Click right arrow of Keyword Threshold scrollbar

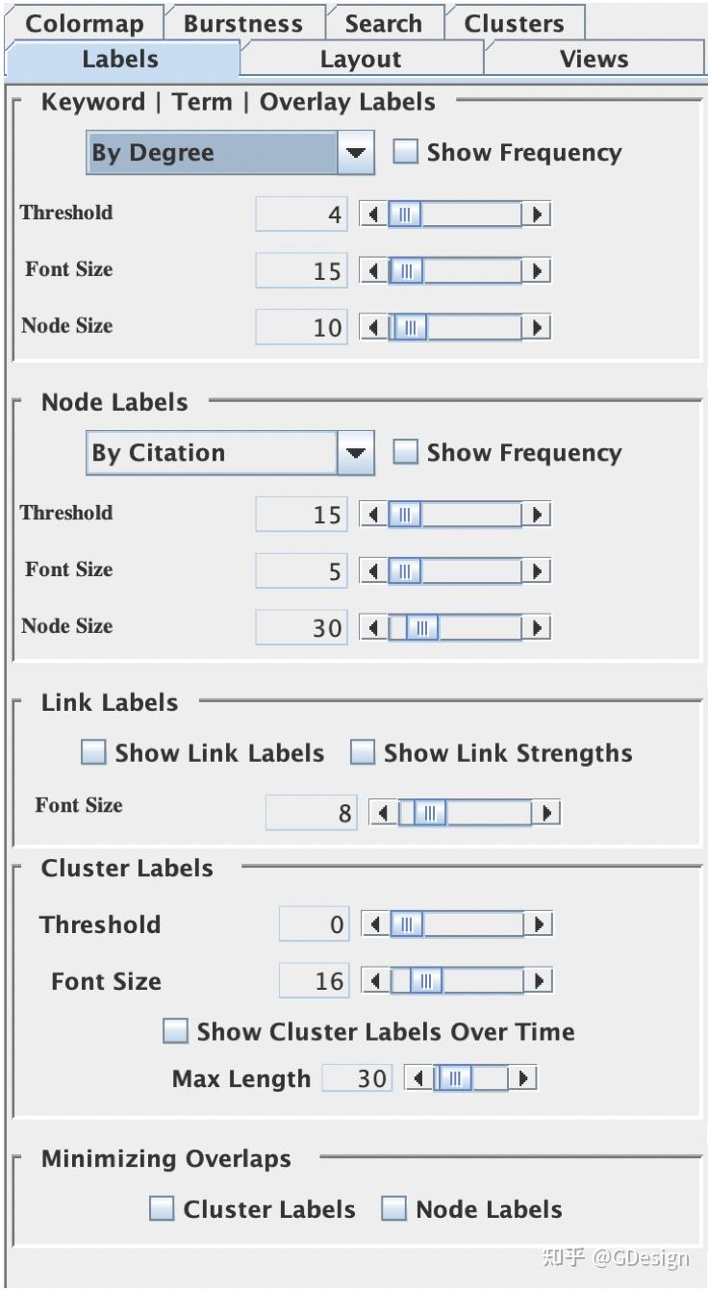click(x=539, y=215)
